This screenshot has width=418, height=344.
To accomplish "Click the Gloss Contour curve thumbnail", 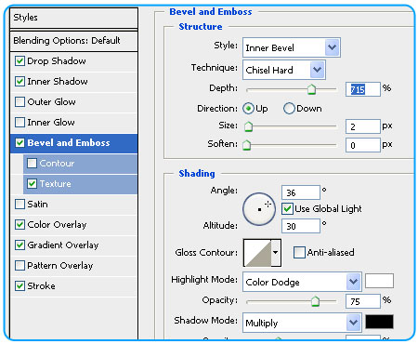I will point(257,253).
